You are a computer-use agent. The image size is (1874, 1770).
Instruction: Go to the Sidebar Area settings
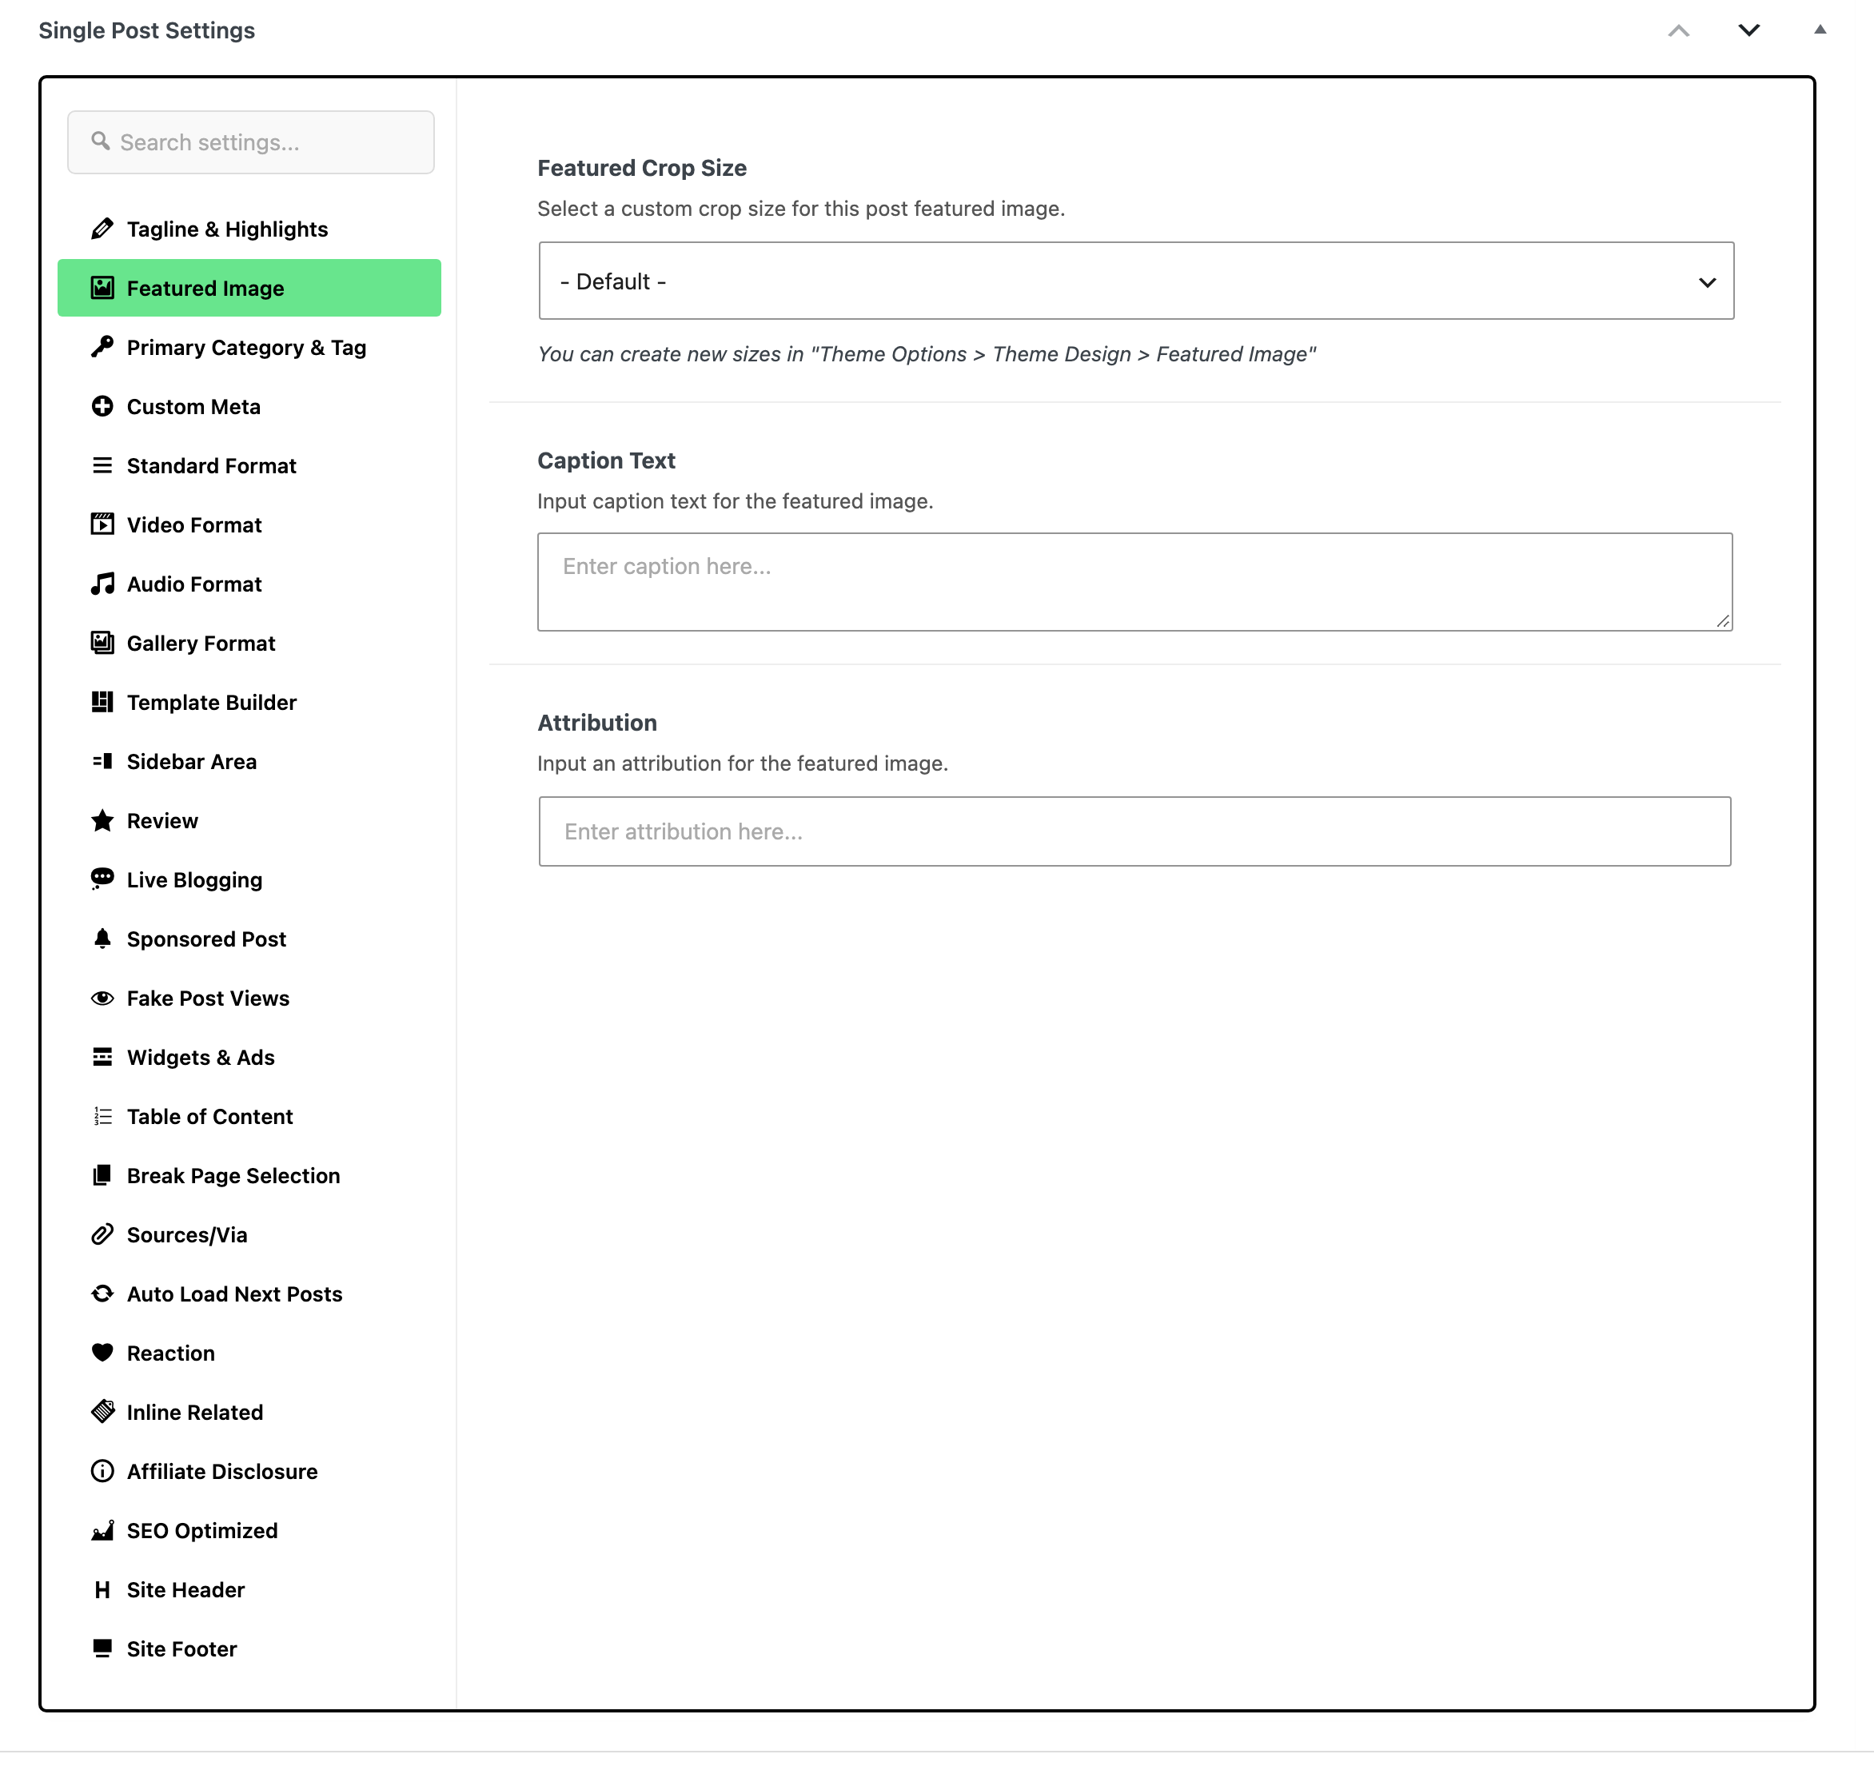click(x=249, y=761)
